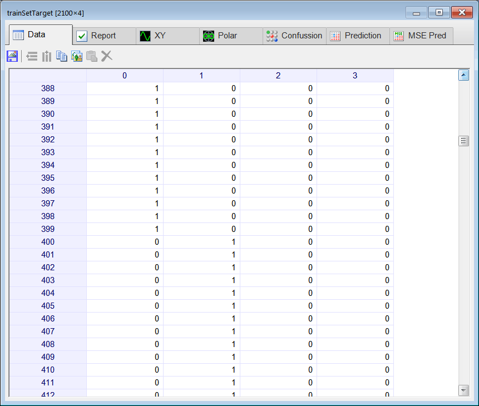The width and height of the screenshot is (479, 406).
Task: Switch to the Data tab
Action: (41, 35)
